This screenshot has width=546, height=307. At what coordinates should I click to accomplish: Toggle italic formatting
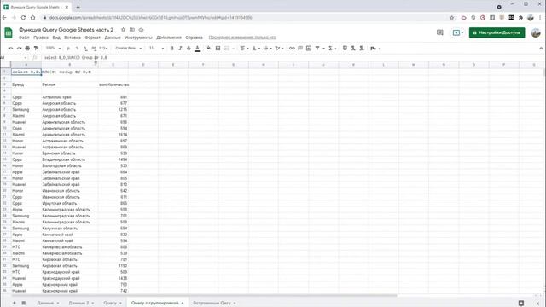point(180,49)
